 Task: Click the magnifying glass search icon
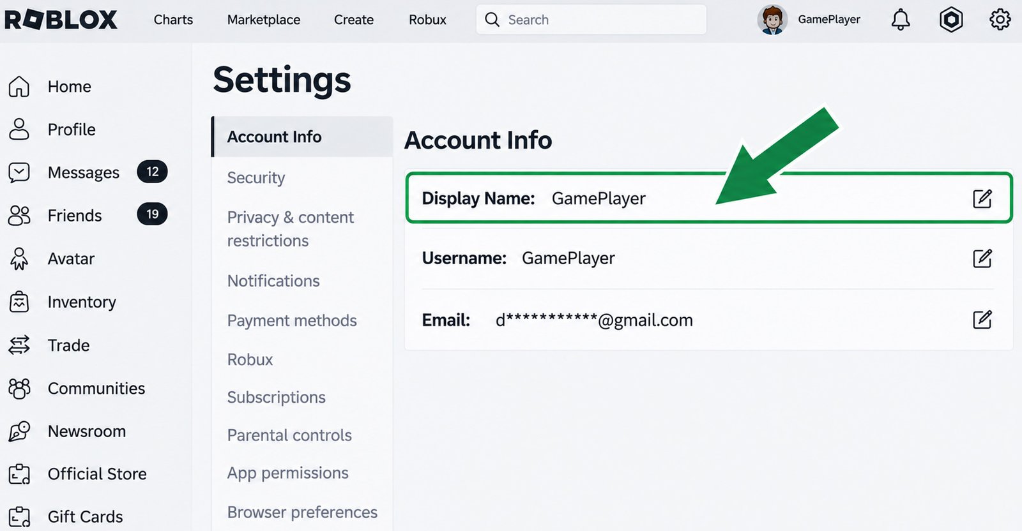tap(492, 20)
